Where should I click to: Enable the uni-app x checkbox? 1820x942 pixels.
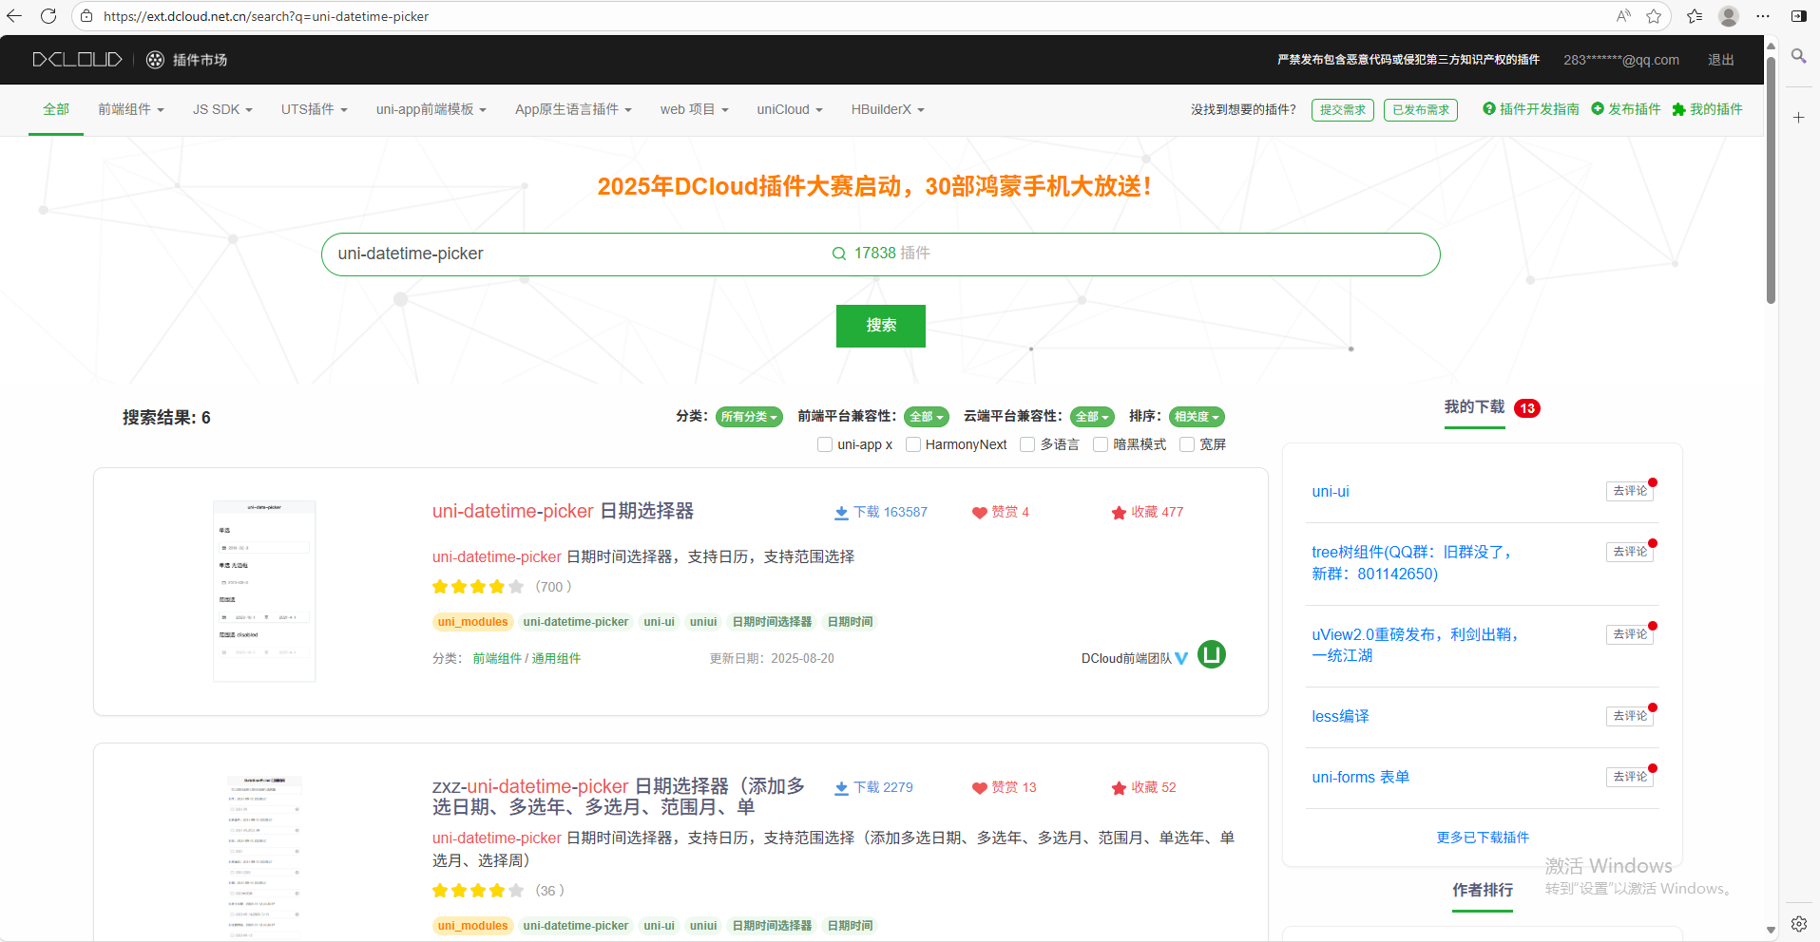825,444
